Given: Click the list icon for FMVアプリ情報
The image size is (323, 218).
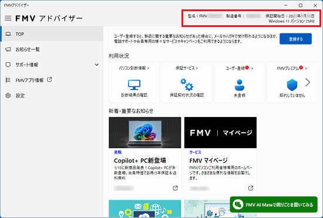Looking at the screenshot, I should click(8, 80).
